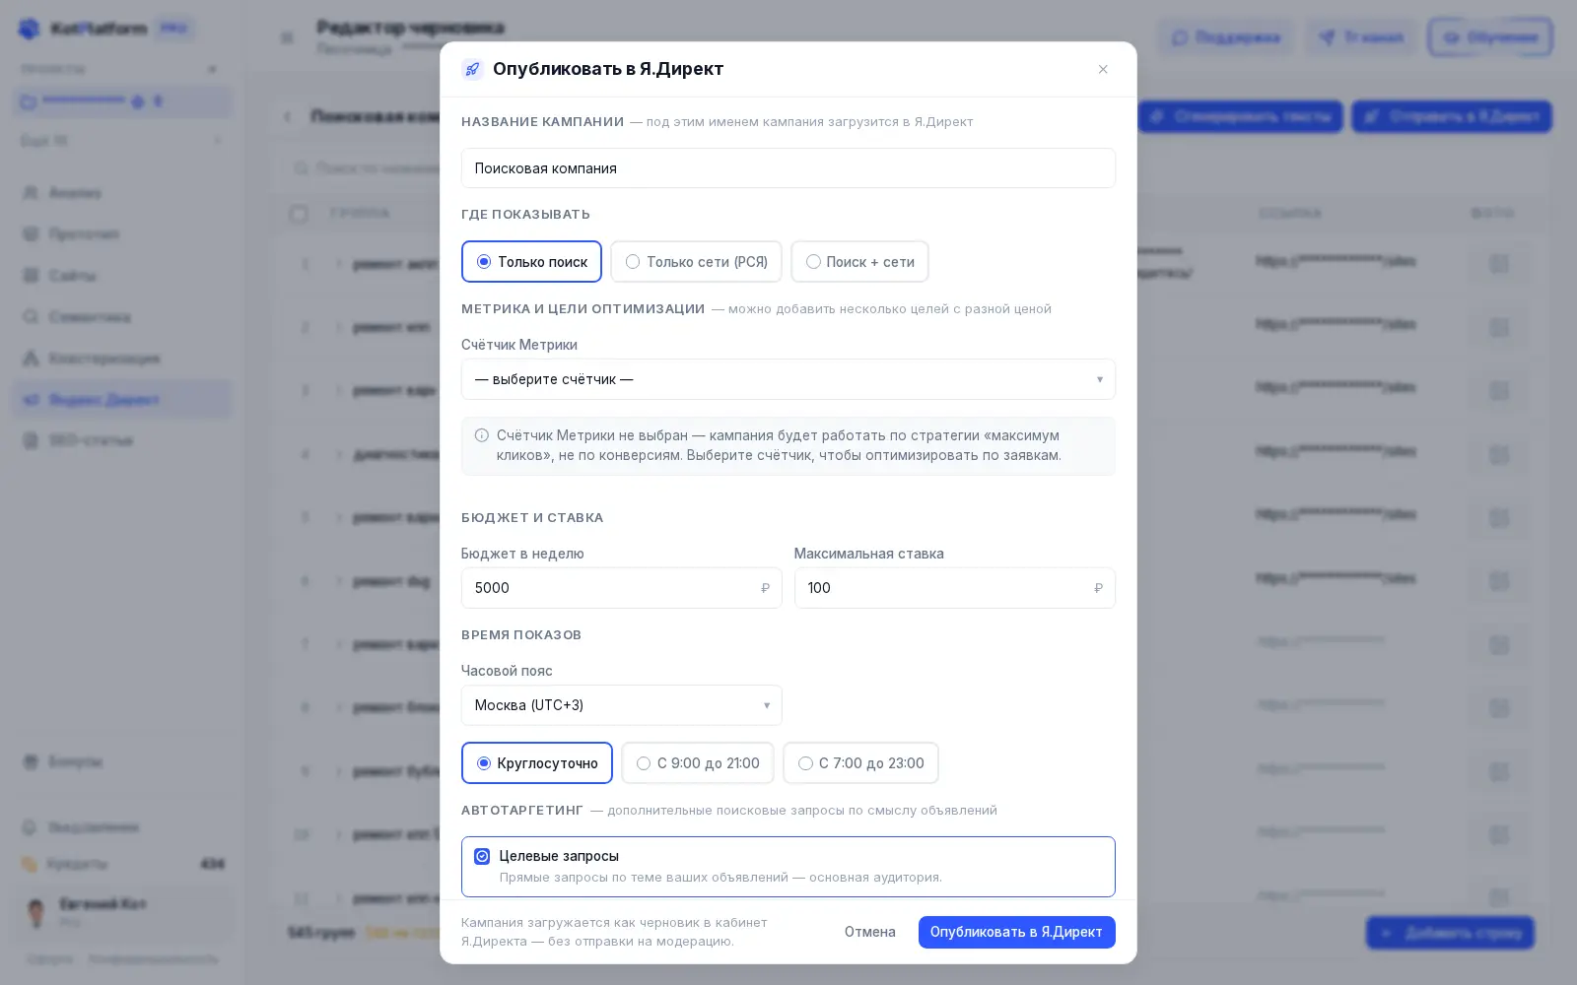Image resolution: width=1577 pixels, height=985 pixels.
Task: Click the Отмена button
Action: (x=870, y=932)
